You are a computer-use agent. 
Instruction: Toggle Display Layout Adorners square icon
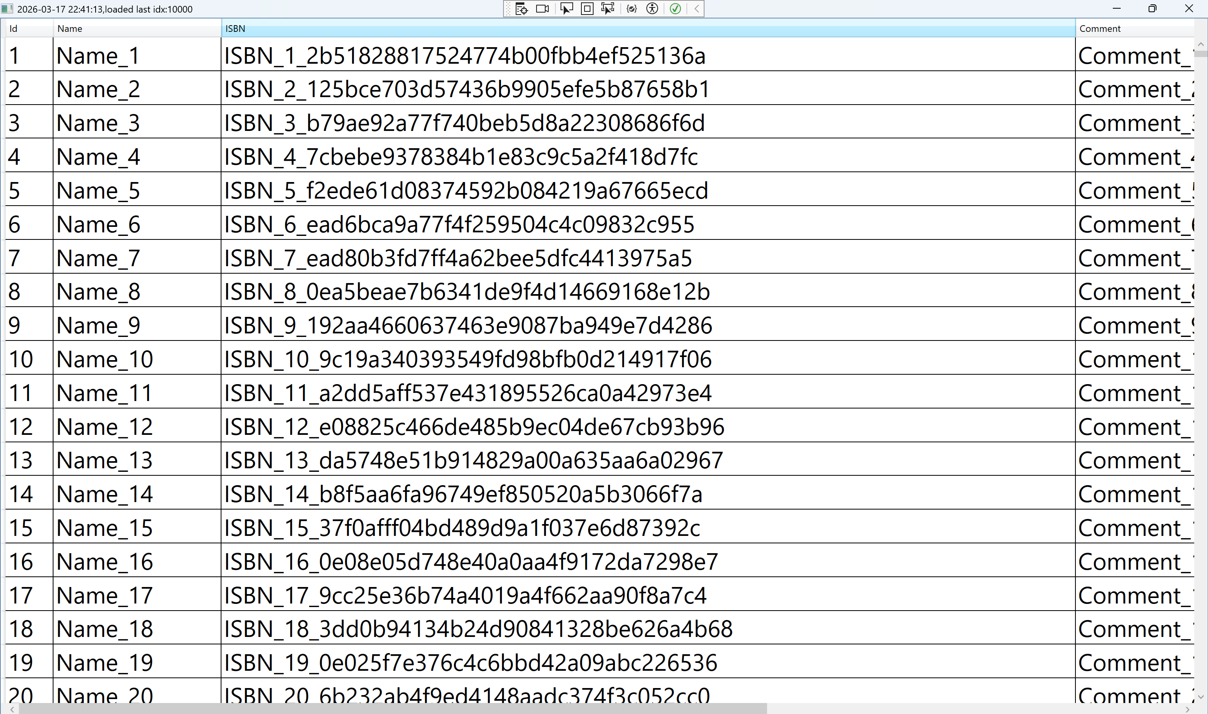point(587,9)
